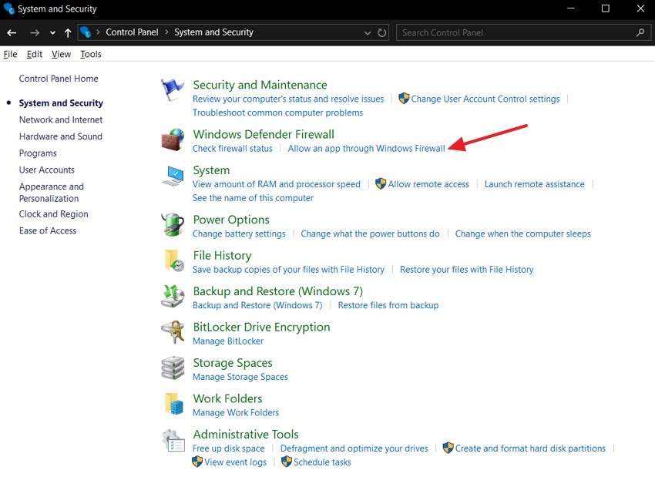
Task: Click See the name of this computer
Action: tap(253, 198)
